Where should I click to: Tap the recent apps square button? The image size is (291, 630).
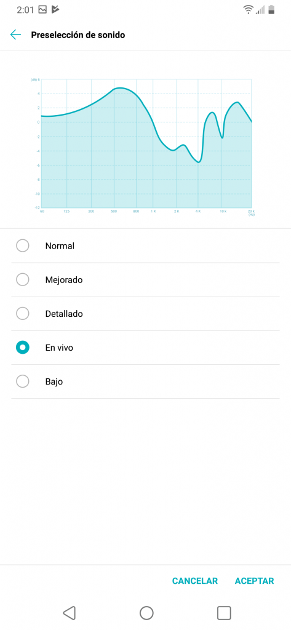pyautogui.click(x=224, y=613)
